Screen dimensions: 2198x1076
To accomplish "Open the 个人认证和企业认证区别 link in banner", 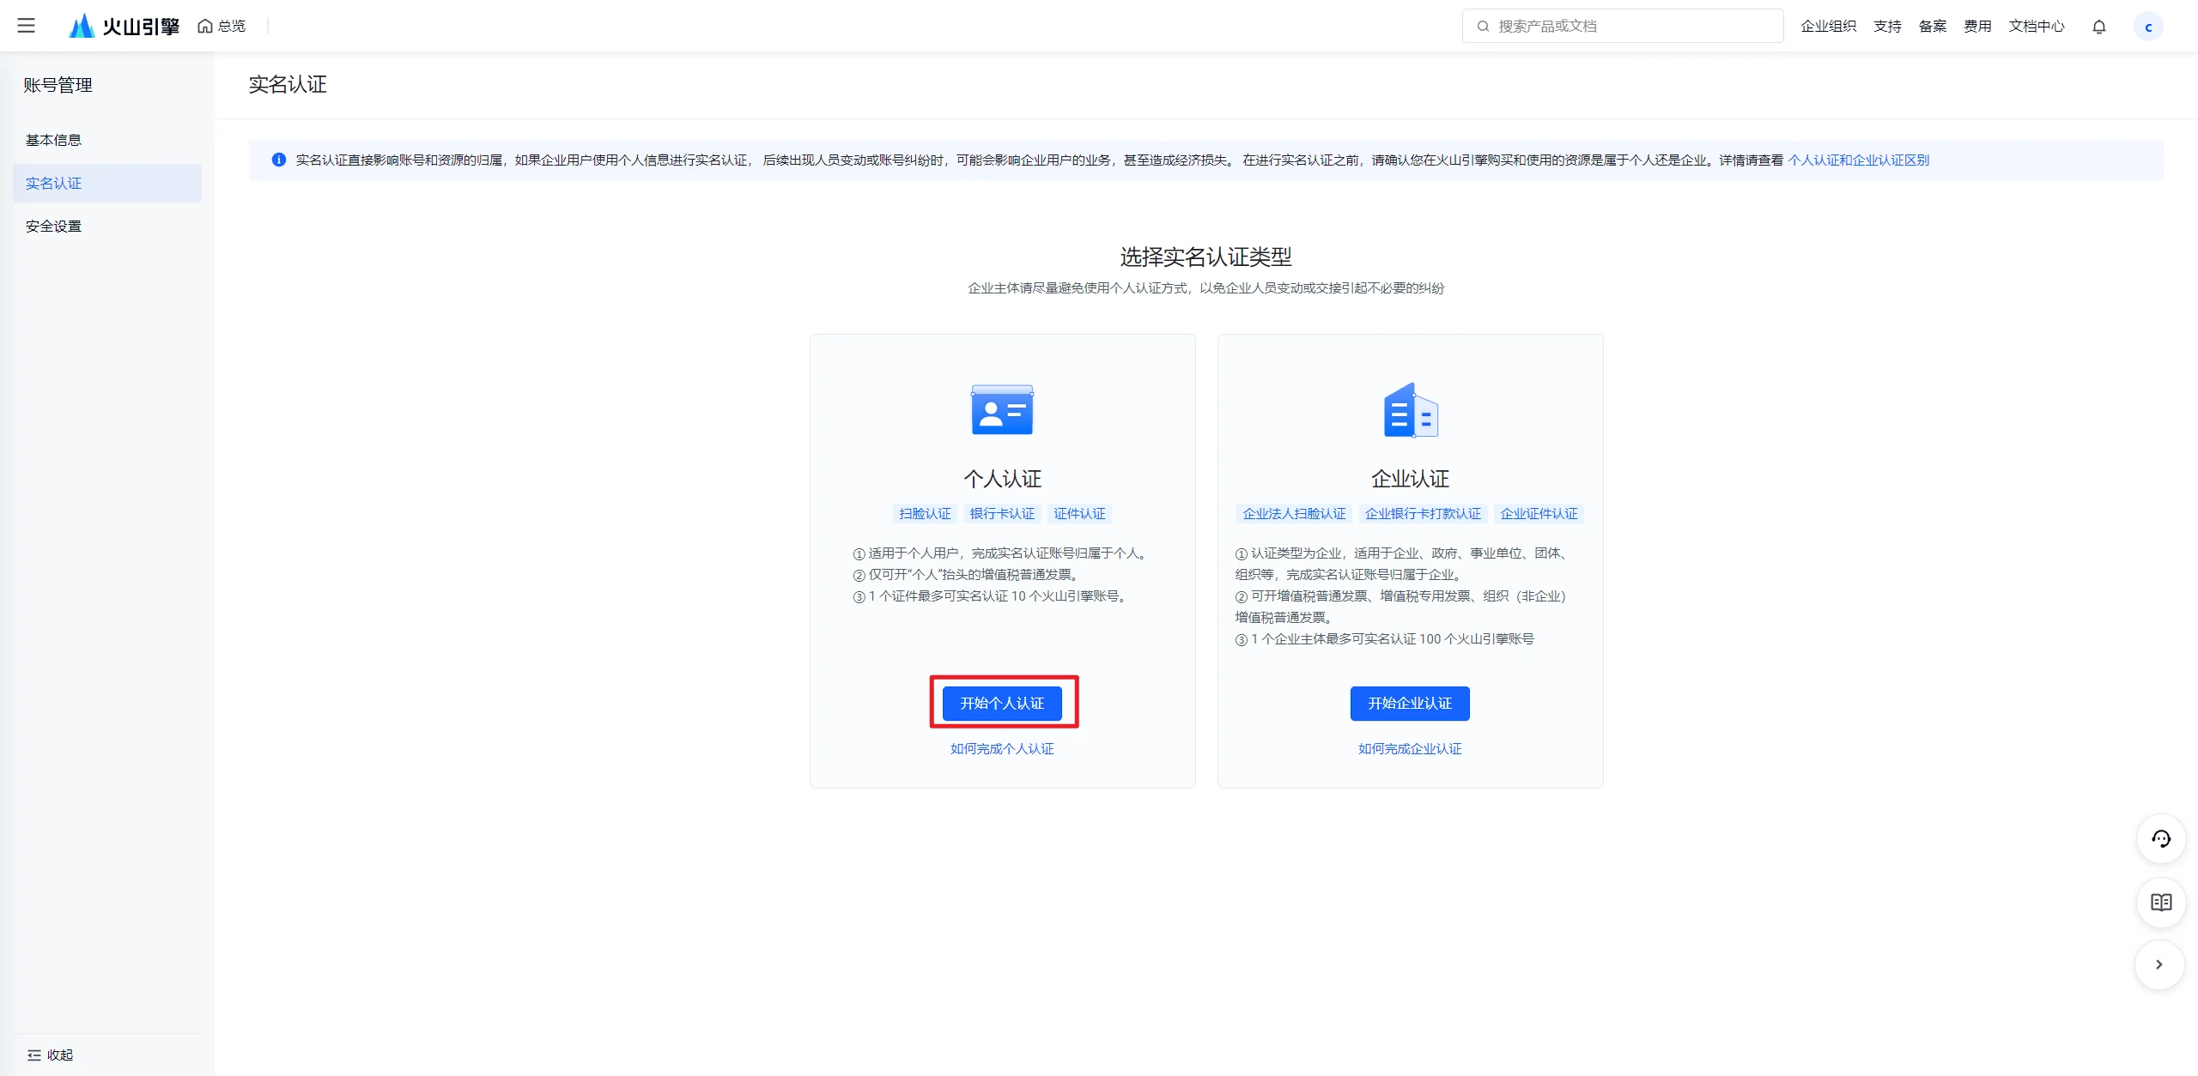I will tap(1859, 160).
